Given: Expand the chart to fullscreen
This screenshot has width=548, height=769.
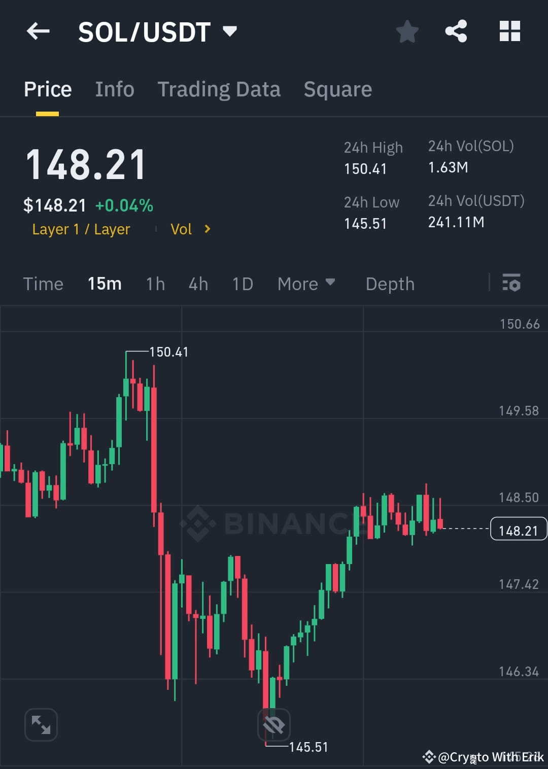Looking at the screenshot, I should (x=41, y=725).
